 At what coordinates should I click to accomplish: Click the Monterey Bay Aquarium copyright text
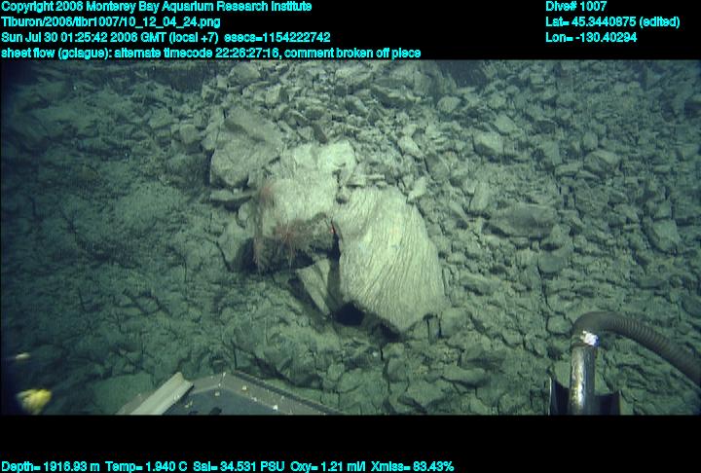(x=156, y=7)
